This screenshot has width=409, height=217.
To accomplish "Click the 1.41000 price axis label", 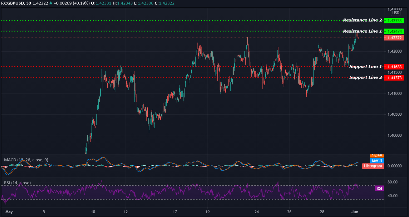I will click(395, 93).
